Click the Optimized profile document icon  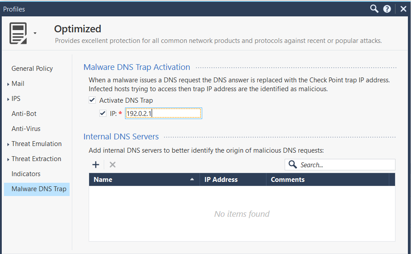(18, 33)
